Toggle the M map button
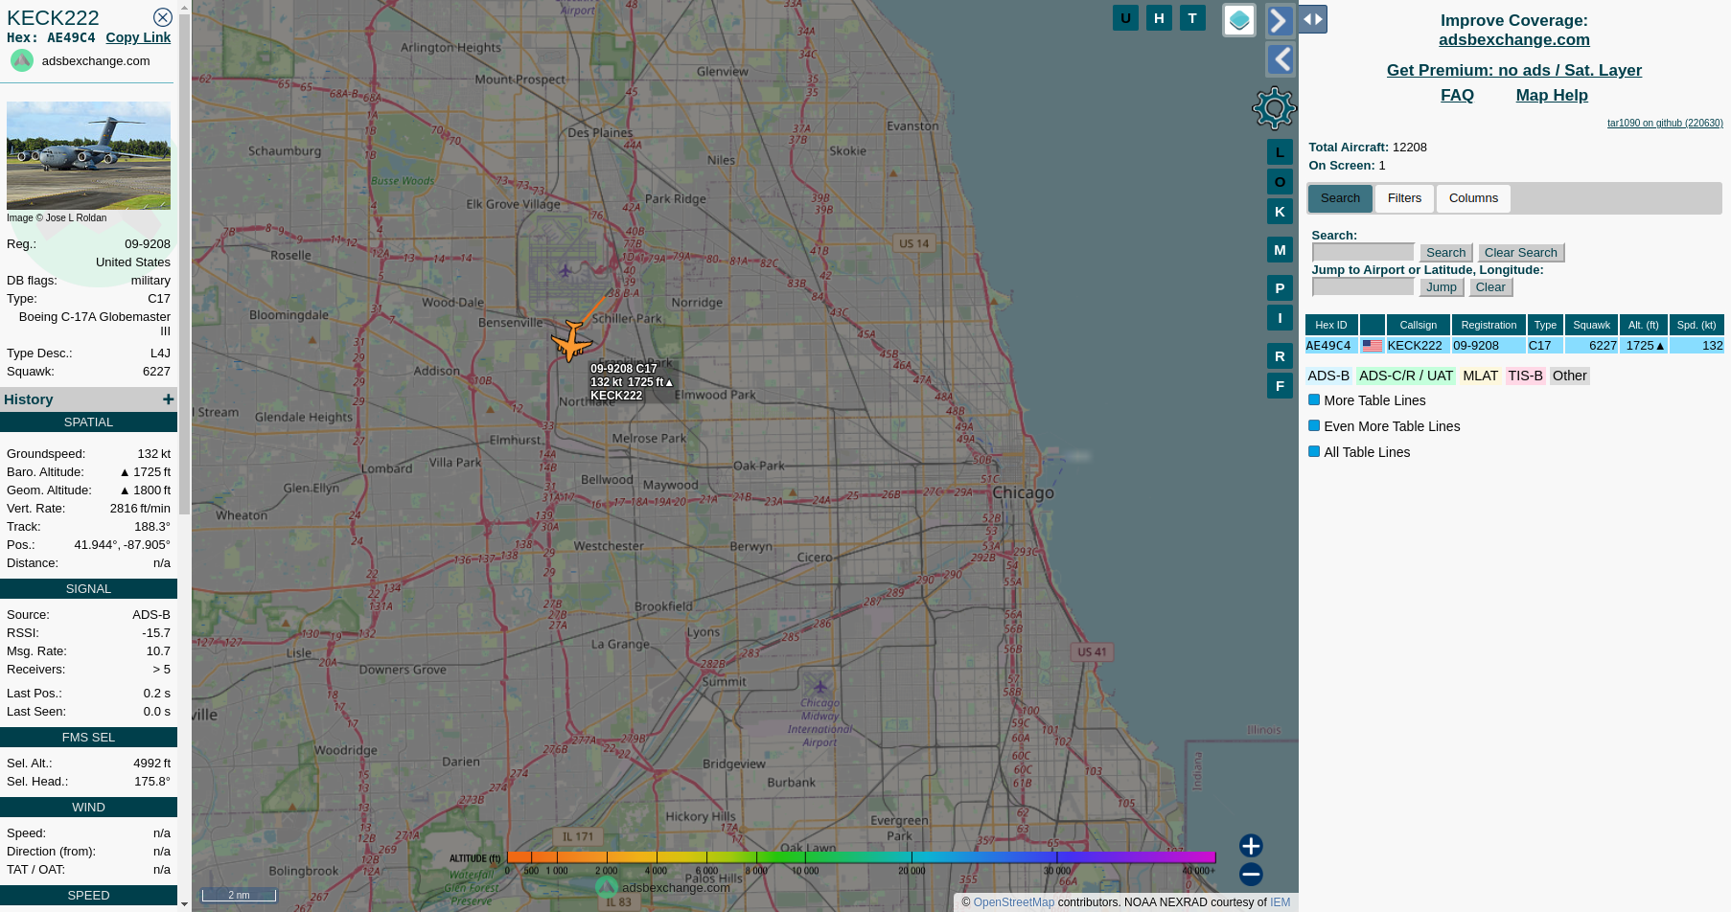 tap(1280, 249)
